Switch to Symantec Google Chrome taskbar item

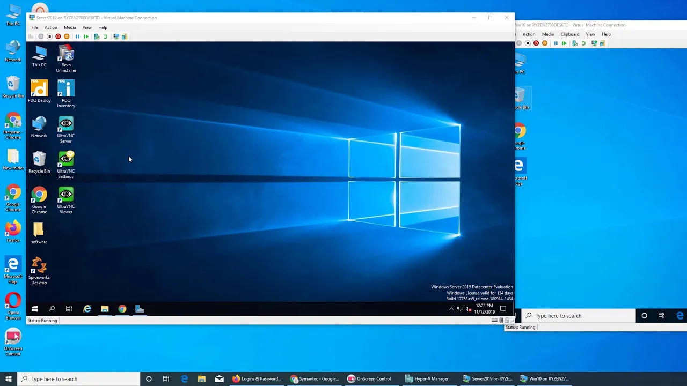pyautogui.click(x=315, y=379)
